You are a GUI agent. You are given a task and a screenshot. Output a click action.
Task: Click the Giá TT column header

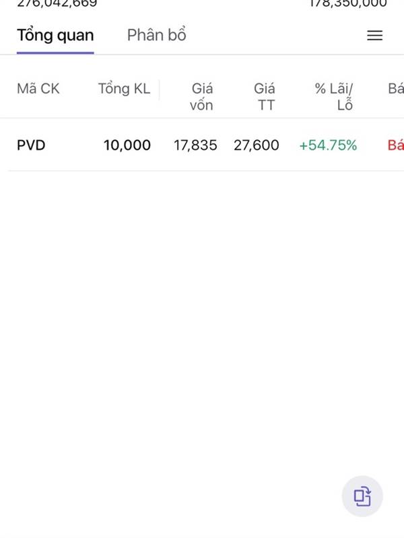[264, 96]
